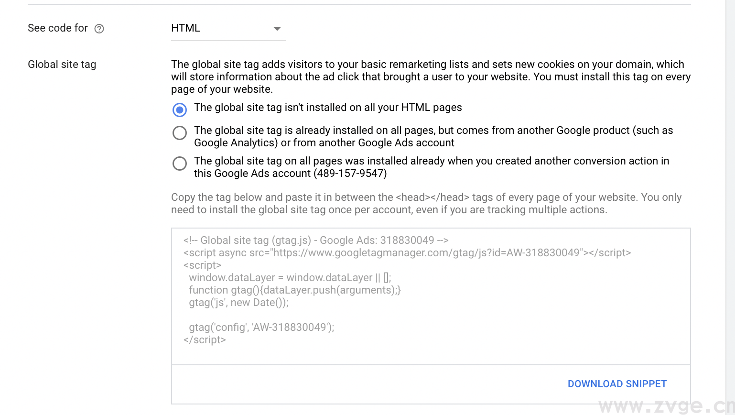The image size is (735, 415).
Task: Click the script async src googletagmanager line
Action: (x=407, y=253)
